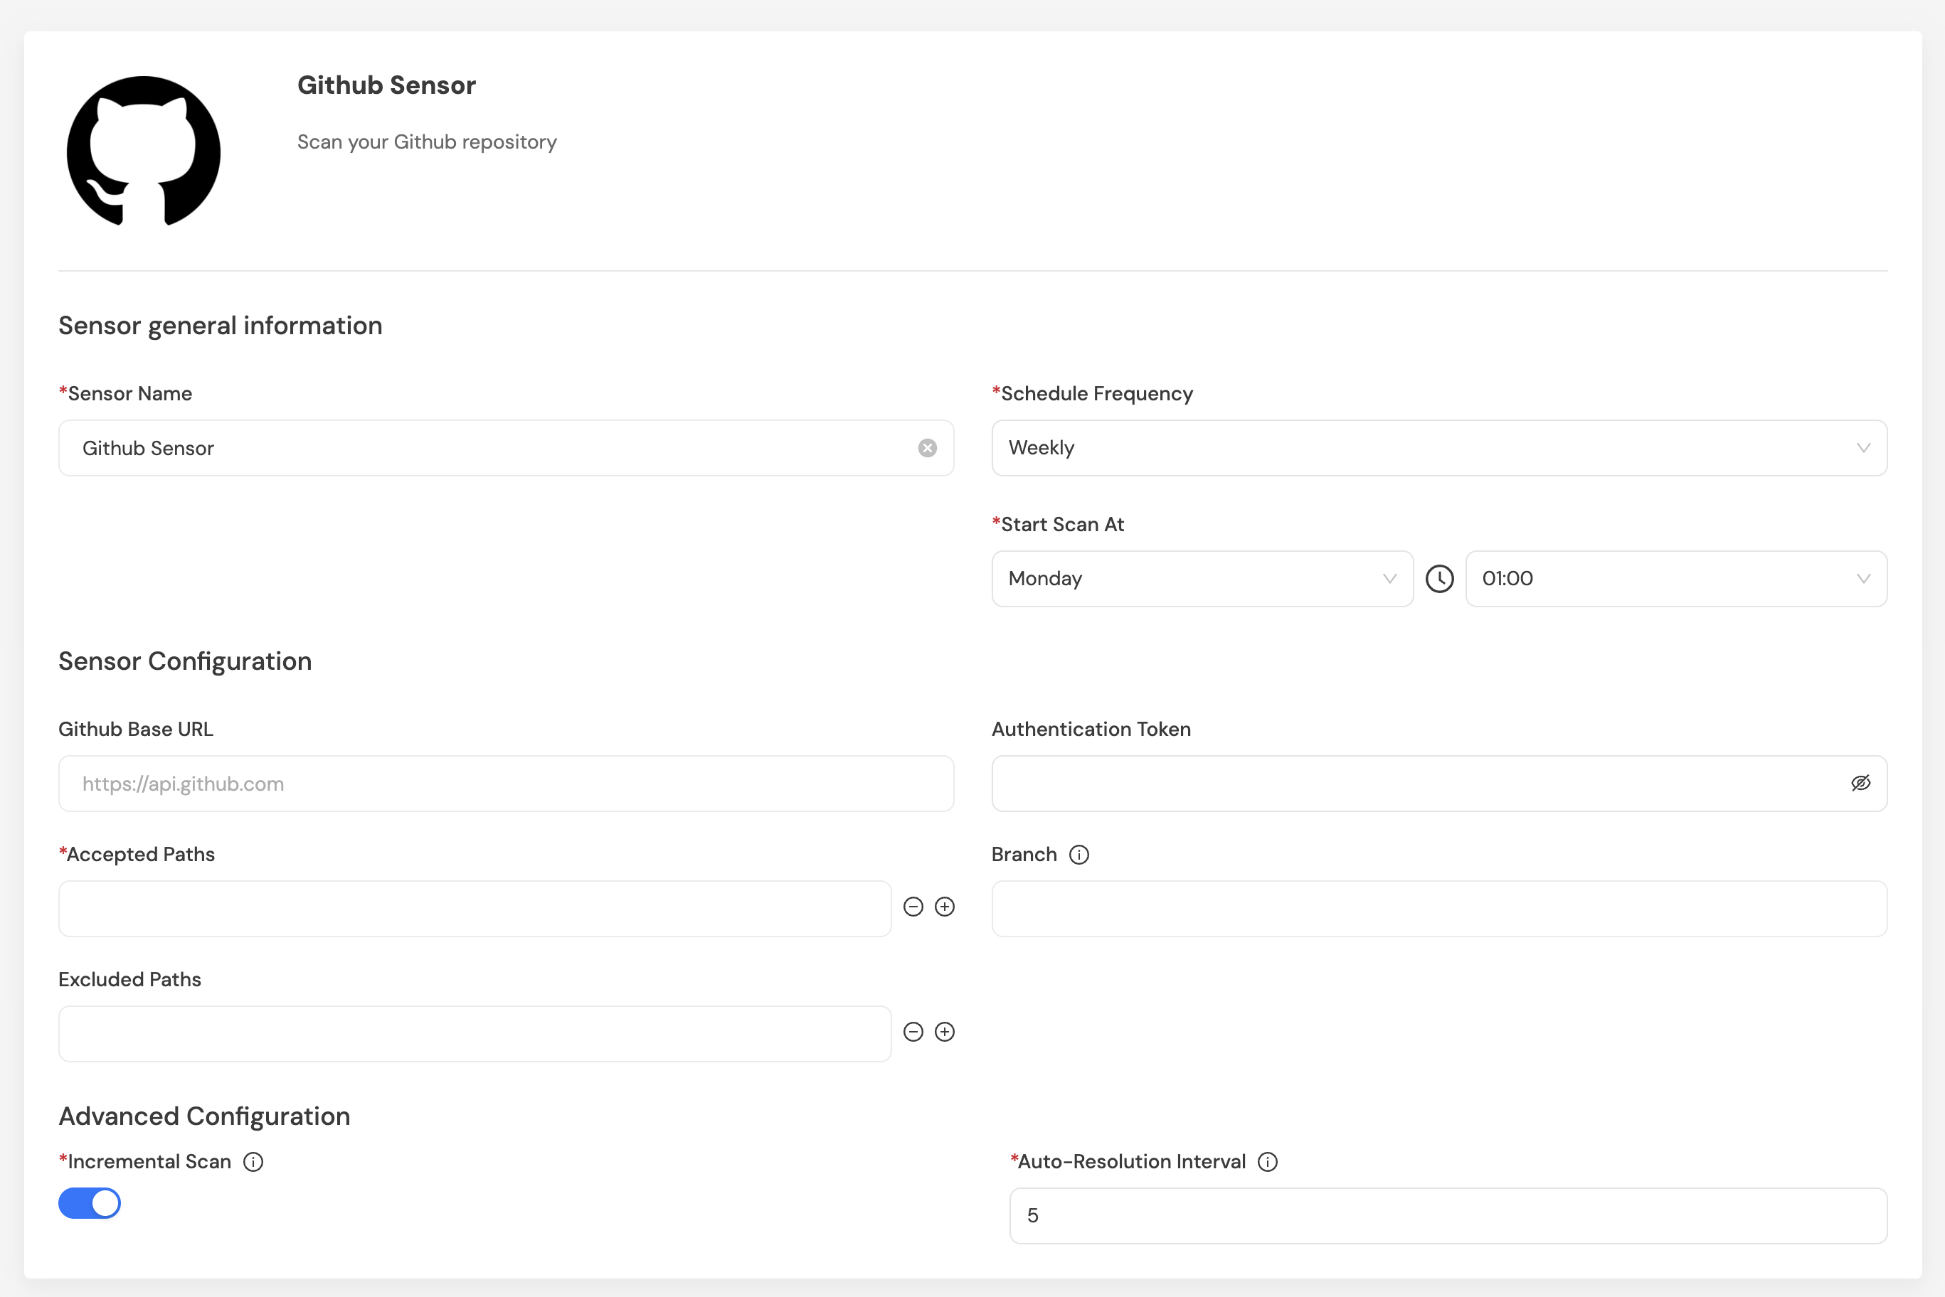Open the 01:00 time dropdown

(x=1675, y=578)
